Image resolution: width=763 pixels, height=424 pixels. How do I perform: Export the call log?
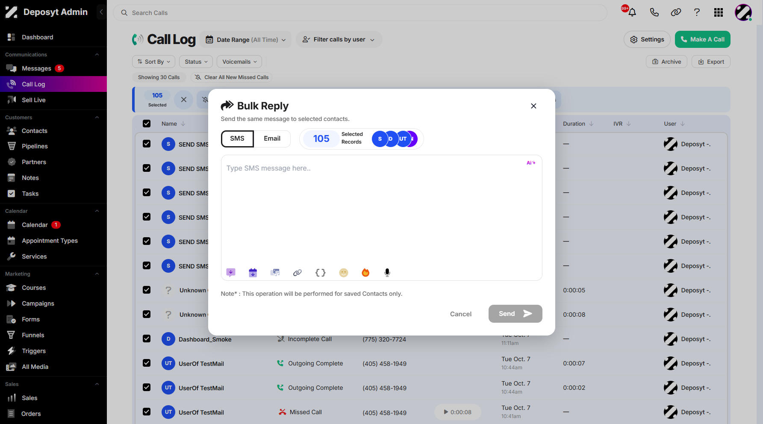click(x=711, y=62)
